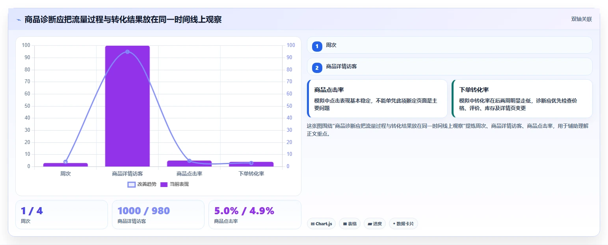This screenshot has width=608, height=245.
Task: Click the 5.0% / 4.9% stat card
Action: (255, 215)
